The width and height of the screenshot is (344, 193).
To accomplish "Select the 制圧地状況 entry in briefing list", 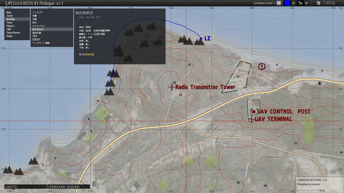I will pos(52,29).
